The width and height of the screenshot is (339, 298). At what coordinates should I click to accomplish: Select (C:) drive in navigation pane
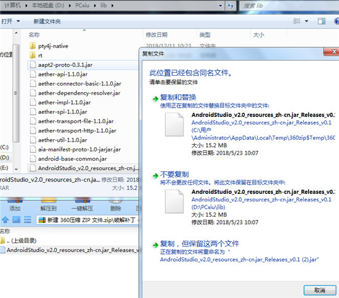click(4, 147)
